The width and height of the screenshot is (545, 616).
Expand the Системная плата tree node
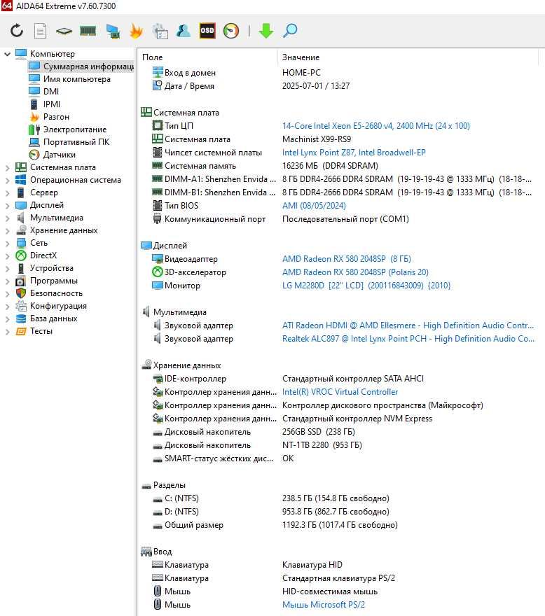click(x=7, y=168)
